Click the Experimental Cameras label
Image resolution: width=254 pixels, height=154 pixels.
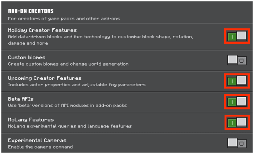pos(37,141)
